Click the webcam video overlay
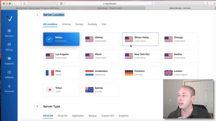This screenshot has height=121, width=216. coord(188,99)
